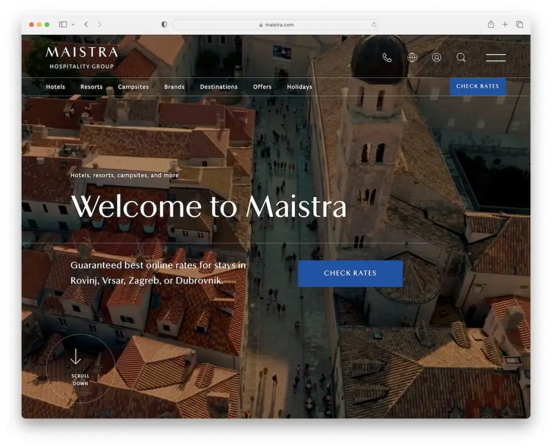Viewport: 552px width, 447px height.
Task: Open the user account icon
Action: pos(437,57)
